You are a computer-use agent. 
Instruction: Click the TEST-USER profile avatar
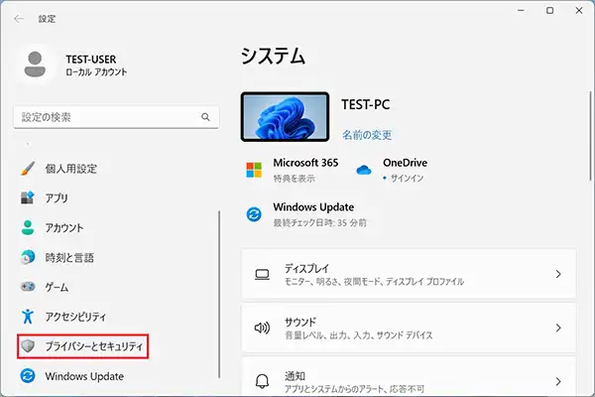(35, 65)
